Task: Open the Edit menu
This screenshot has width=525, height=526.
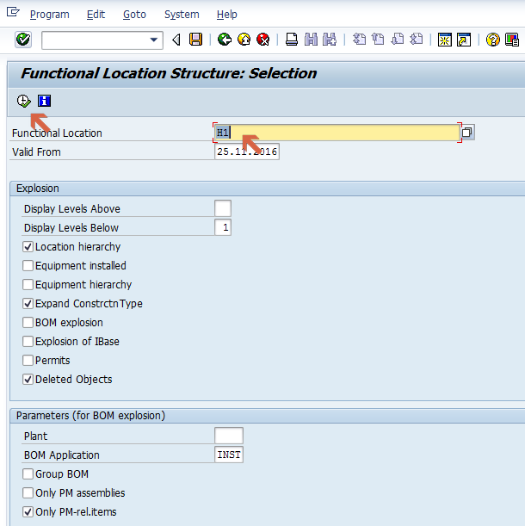Action: click(96, 15)
